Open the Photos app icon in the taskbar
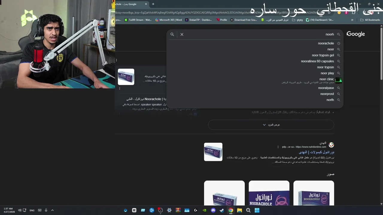383x215 pixels. click(x=187, y=210)
